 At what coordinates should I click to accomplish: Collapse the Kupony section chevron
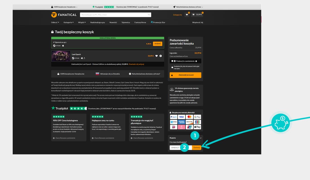201,138
